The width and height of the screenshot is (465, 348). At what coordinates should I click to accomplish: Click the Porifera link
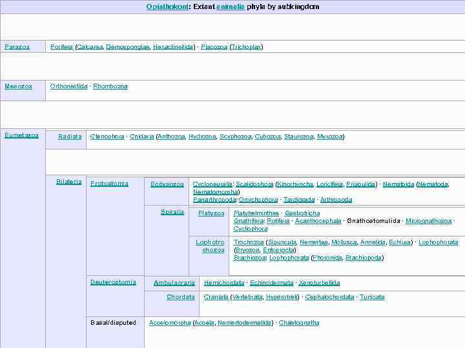tap(61, 47)
